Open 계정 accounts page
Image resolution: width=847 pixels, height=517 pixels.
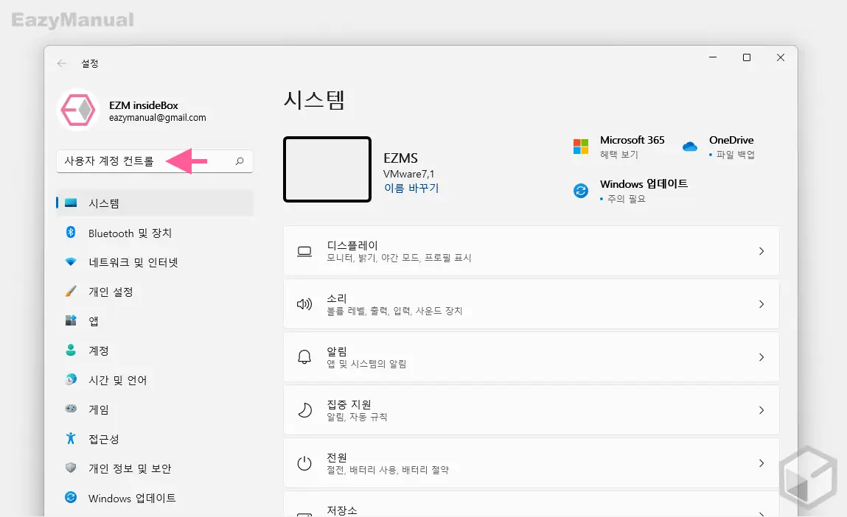pyautogui.click(x=98, y=351)
